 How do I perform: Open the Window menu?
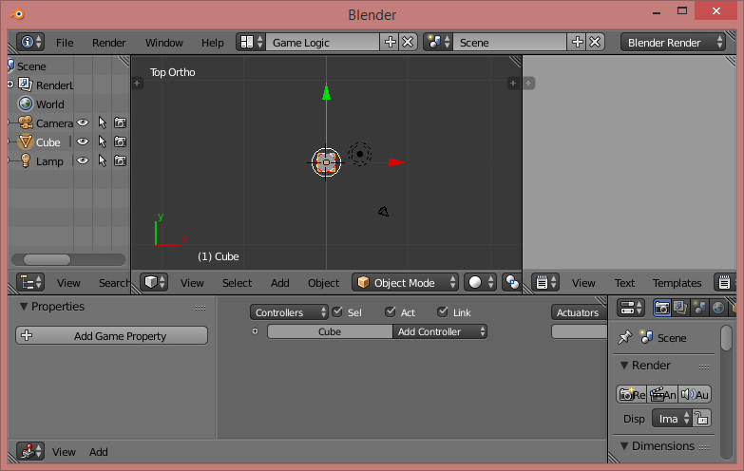coord(163,43)
